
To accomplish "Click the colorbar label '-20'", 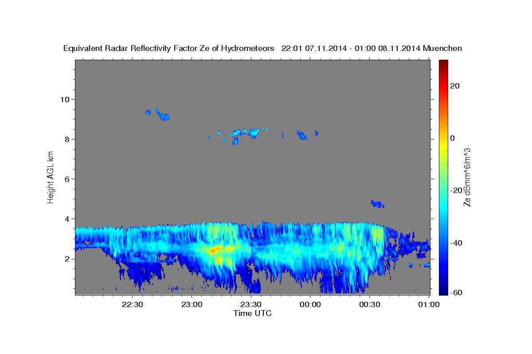I will [456, 190].
